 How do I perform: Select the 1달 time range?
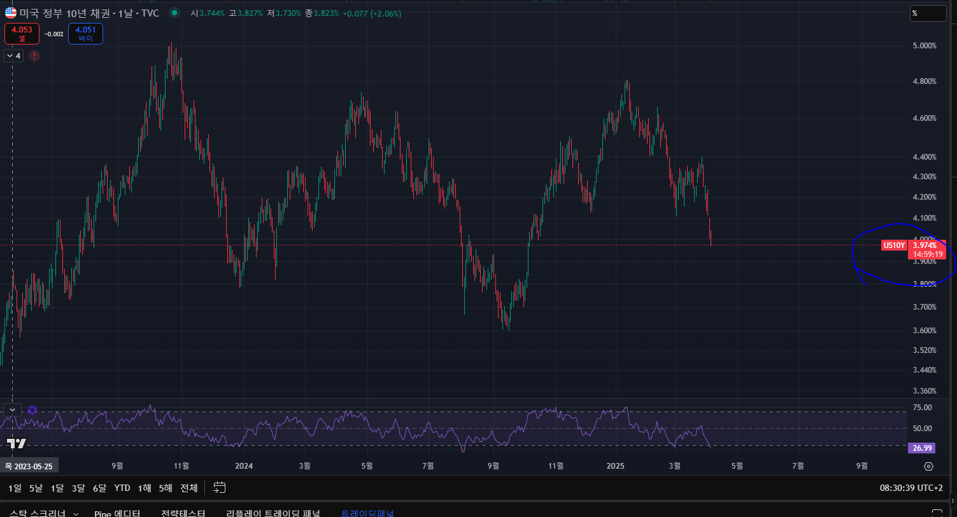(x=57, y=488)
